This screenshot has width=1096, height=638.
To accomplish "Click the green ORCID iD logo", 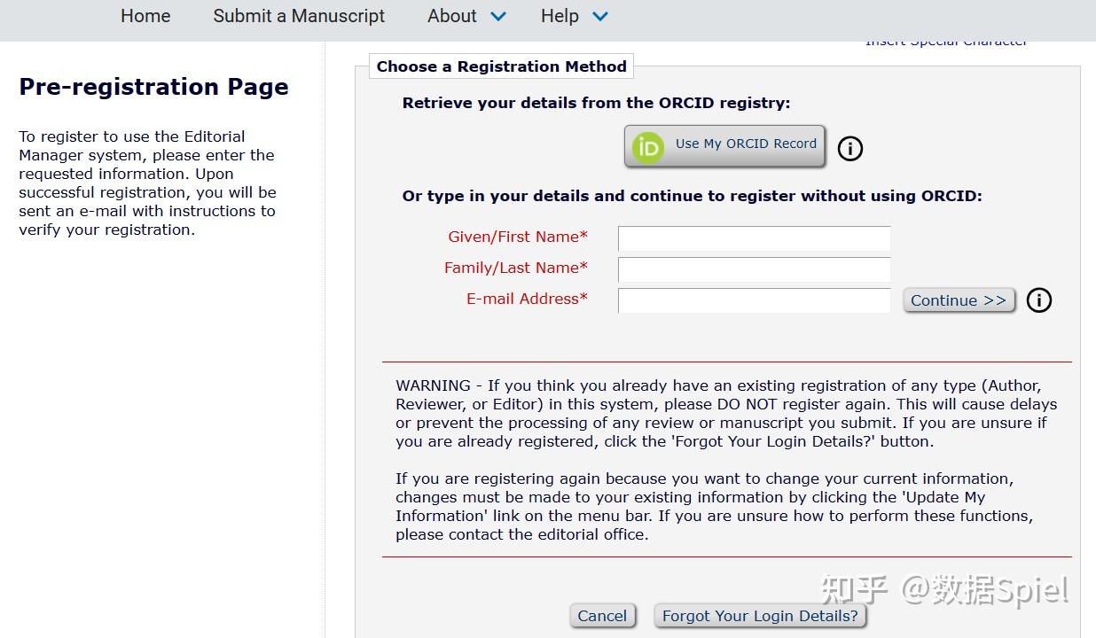I will click(x=648, y=147).
